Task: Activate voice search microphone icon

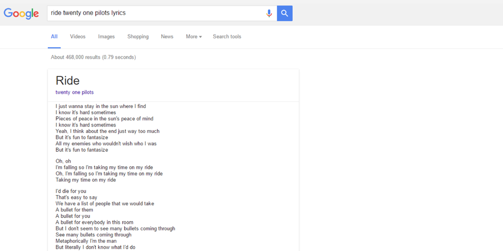Action: point(269,14)
